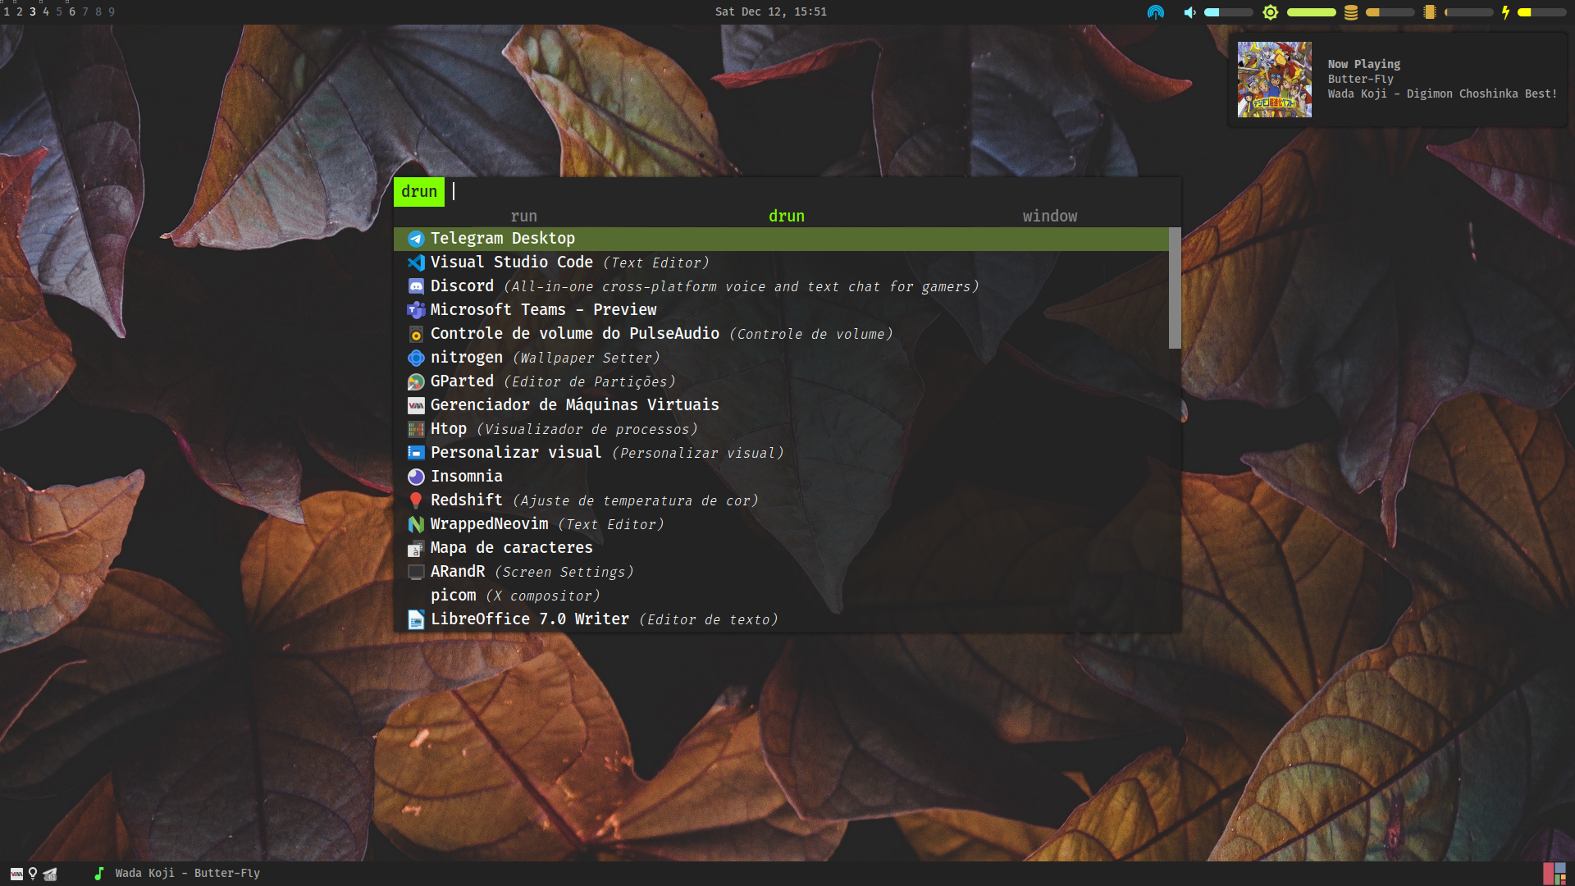Switch to workspace 9

click(x=112, y=12)
